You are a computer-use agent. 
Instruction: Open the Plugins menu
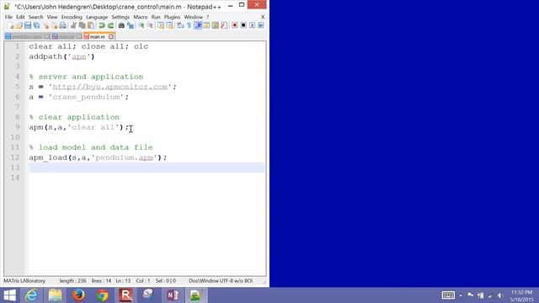pyautogui.click(x=172, y=17)
